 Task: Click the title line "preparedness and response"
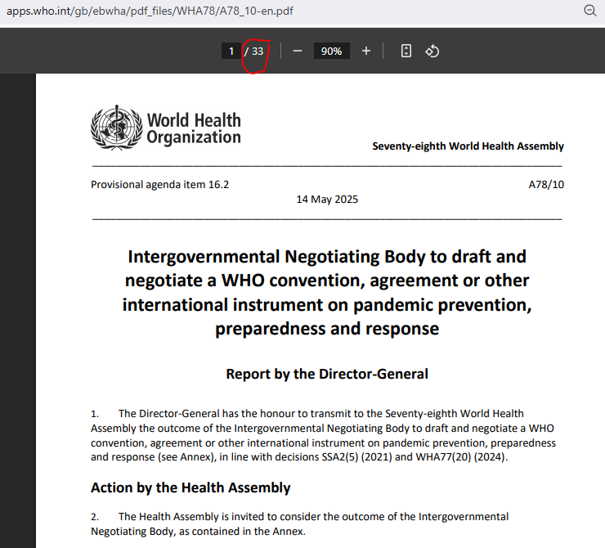point(327,329)
